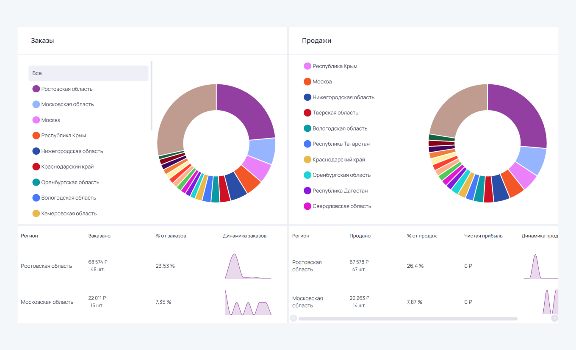This screenshot has height=350, width=576.
Task: Click Ростовская область purple legend dot
Action: coord(36,89)
